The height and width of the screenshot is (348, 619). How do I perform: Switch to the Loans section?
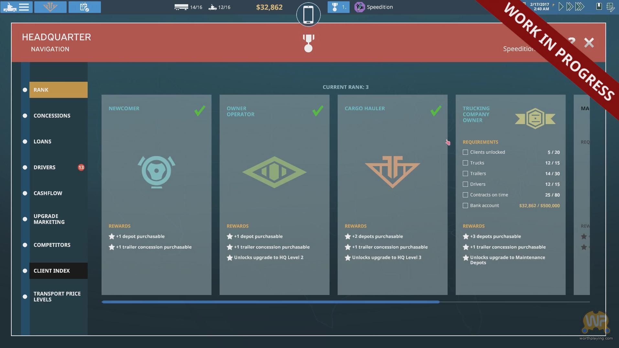(x=42, y=142)
